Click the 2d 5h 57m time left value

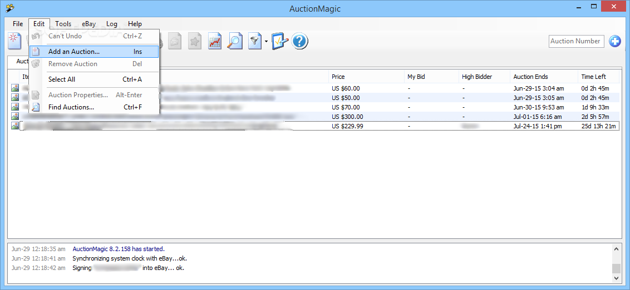tap(595, 117)
